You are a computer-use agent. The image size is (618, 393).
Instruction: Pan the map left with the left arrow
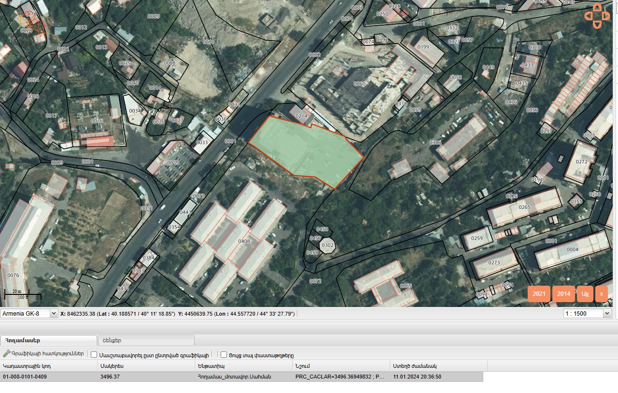588,16
